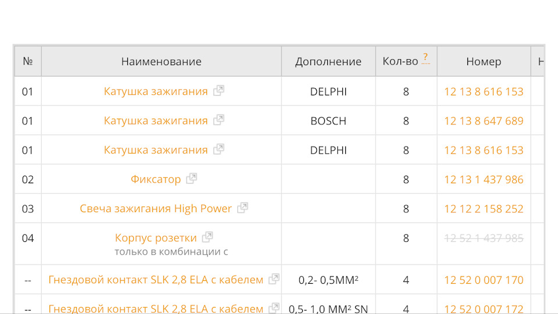Screen dimensions: 558x314
Task: Click the question mark icon beside Кол-во
Action: [x=426, y=58]
